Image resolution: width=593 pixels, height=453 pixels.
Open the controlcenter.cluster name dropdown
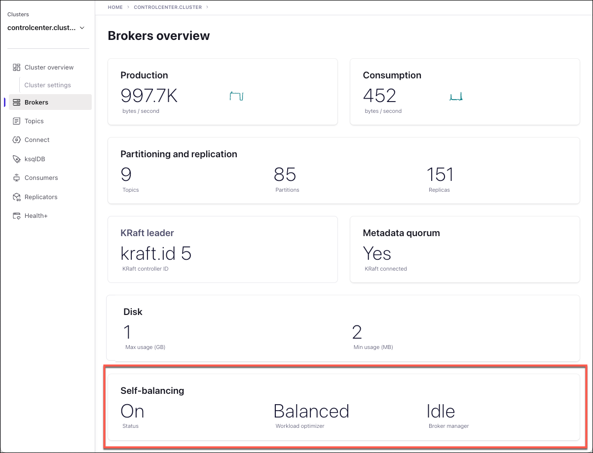point(41,28)
